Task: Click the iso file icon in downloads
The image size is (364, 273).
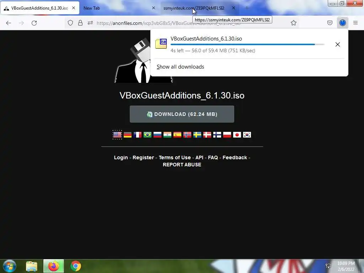Action: 161,44
